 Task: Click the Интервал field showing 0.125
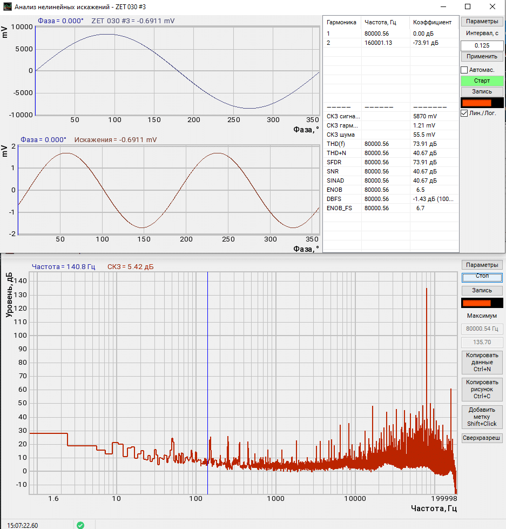coord(482,45)
